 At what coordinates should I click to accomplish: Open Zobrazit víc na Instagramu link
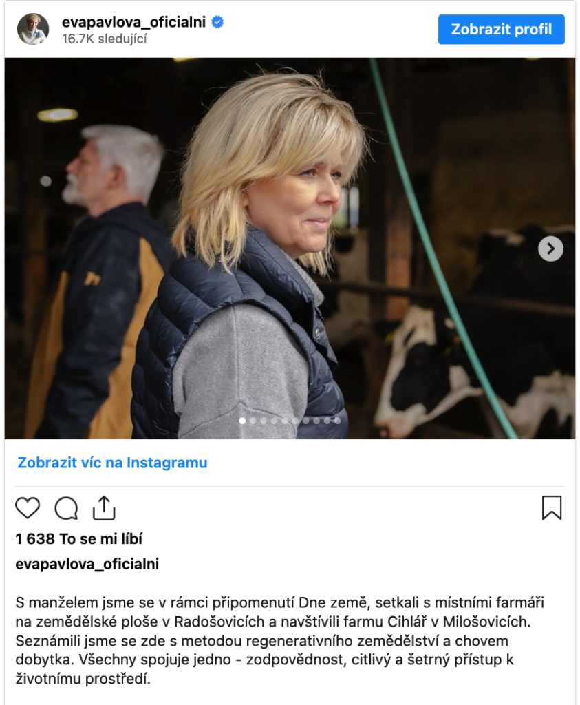coord(112,463)
